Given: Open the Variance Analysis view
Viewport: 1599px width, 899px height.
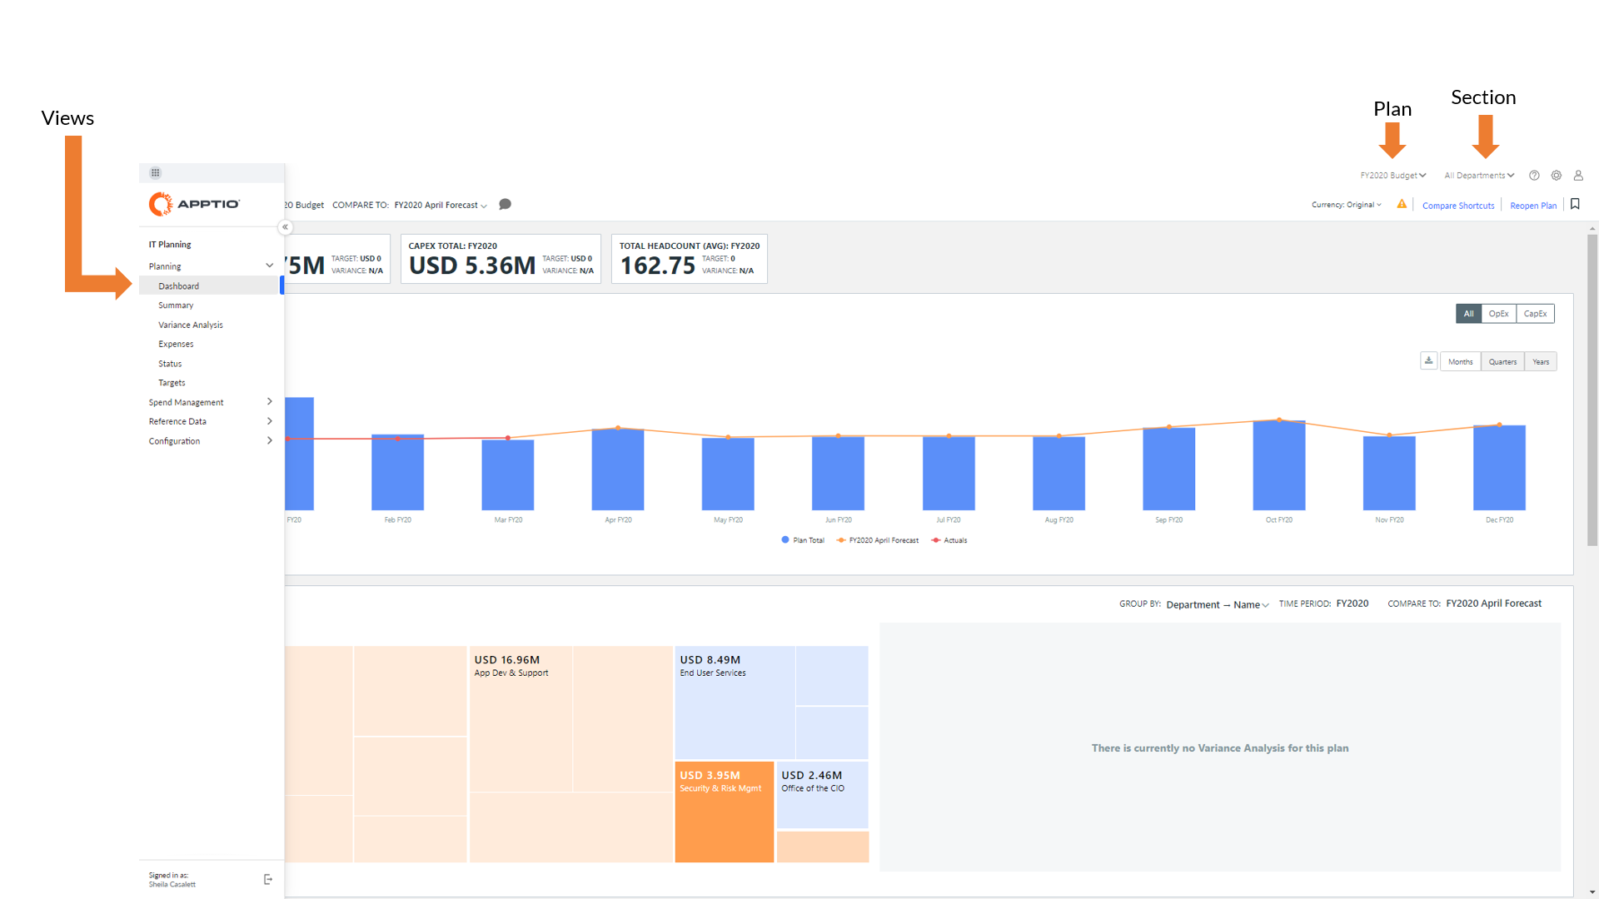Looking at the screenshot, I should tap(191, 325).
